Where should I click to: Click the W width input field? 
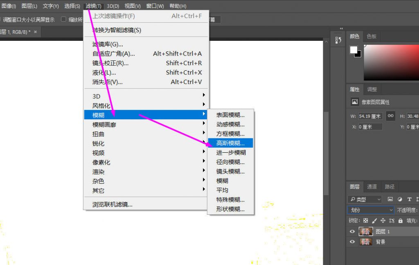[370, 116]
